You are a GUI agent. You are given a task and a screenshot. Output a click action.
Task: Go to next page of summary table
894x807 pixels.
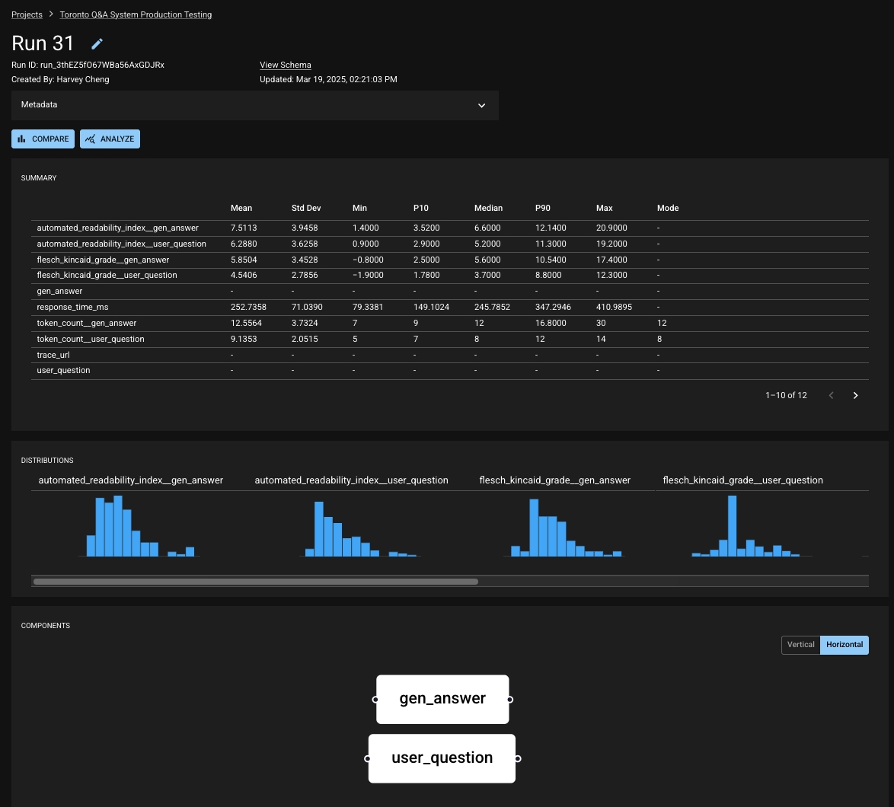(x=855, y=395)
